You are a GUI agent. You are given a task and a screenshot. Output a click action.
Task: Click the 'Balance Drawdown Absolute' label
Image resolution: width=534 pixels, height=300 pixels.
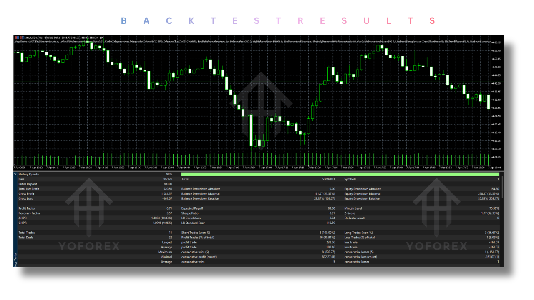click(x=201, y=189)
